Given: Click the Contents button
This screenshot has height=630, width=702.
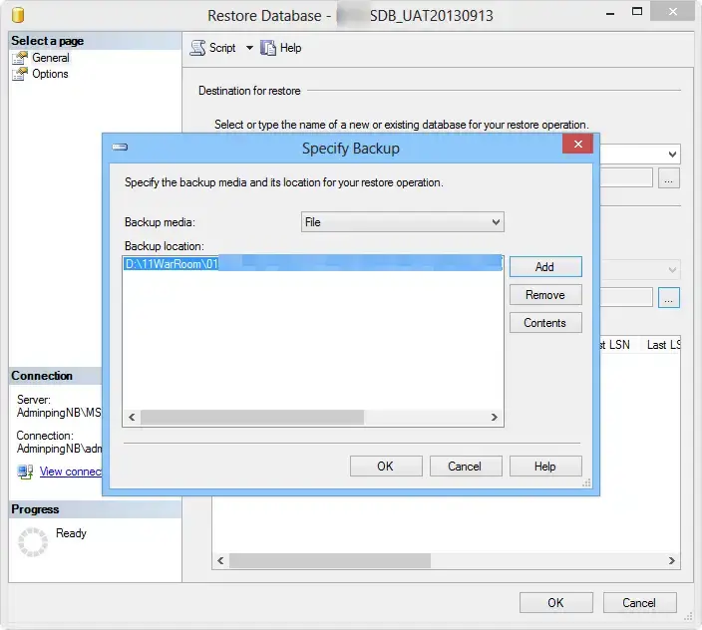Looking at the screenshot, I should (x=545, y=323).
